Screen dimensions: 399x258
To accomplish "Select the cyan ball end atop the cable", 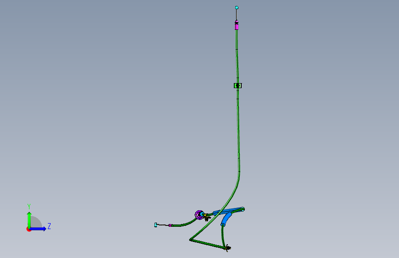I will pos(237,8).
